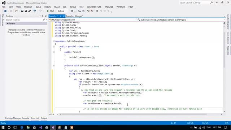This screenshot has width=231, height=130.
Task: Open the TEAM menu
Action: click(x=57, y=7)
